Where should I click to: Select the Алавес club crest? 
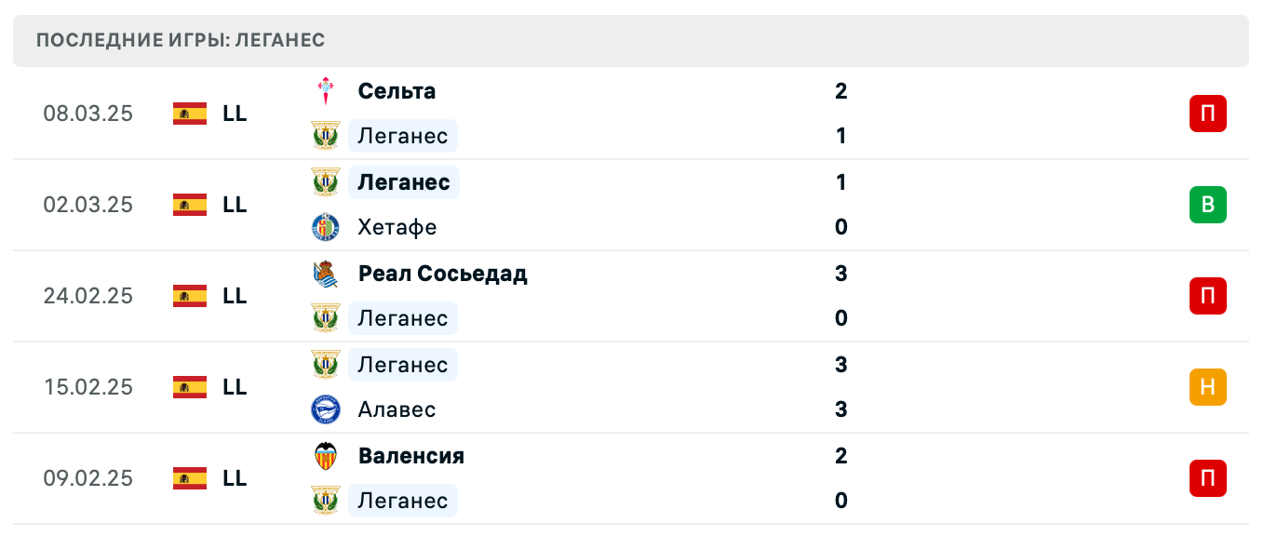(x=325, y=409)
